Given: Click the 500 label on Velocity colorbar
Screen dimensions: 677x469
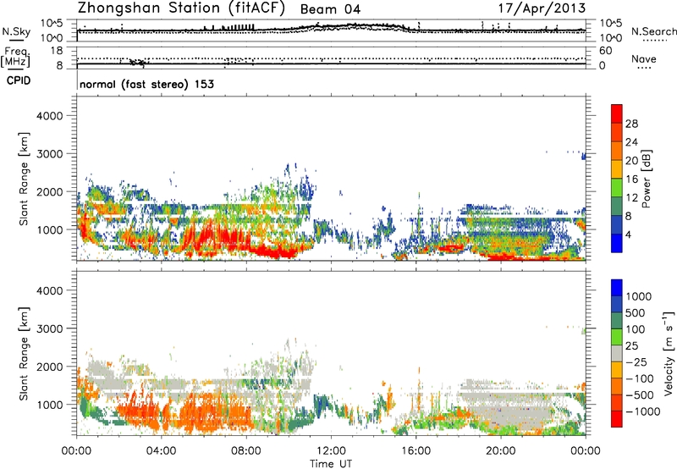Looking at the screenshot, I should pyautogui.click(x=636, y=313).
